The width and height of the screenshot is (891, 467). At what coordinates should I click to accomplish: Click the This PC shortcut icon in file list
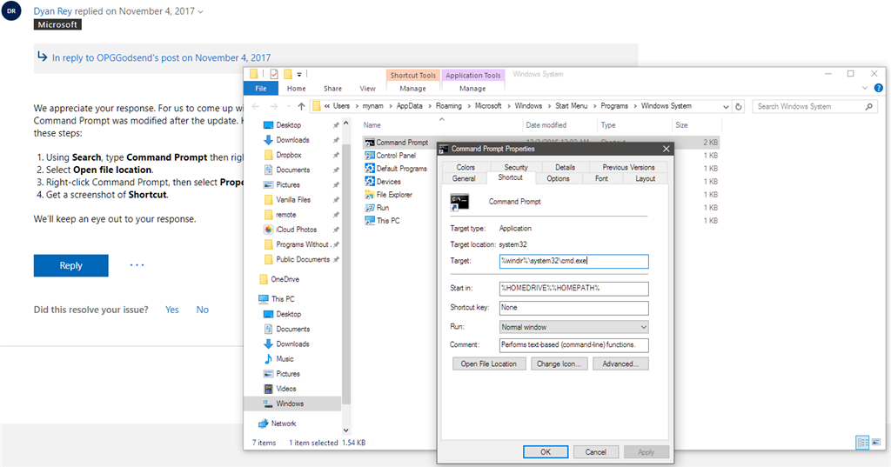tap(369, 220)
